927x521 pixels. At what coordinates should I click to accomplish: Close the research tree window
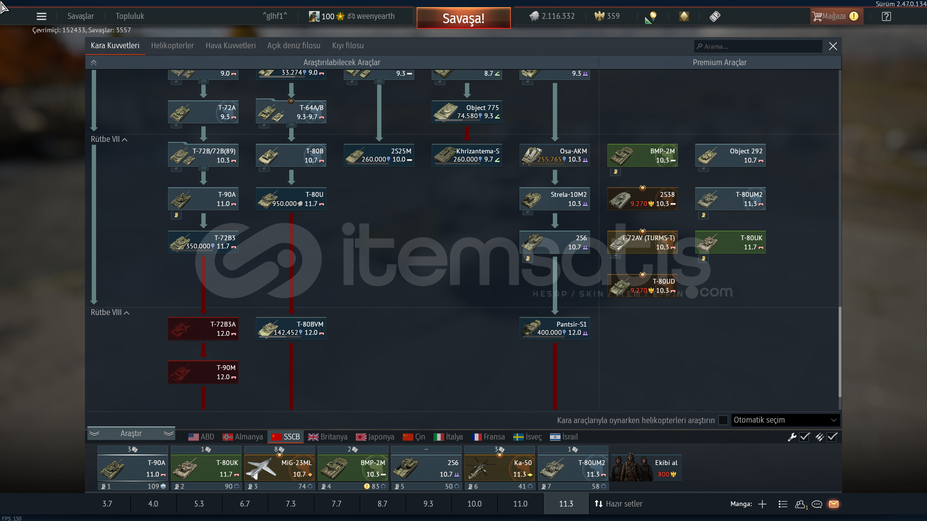[x=833, y=46]
